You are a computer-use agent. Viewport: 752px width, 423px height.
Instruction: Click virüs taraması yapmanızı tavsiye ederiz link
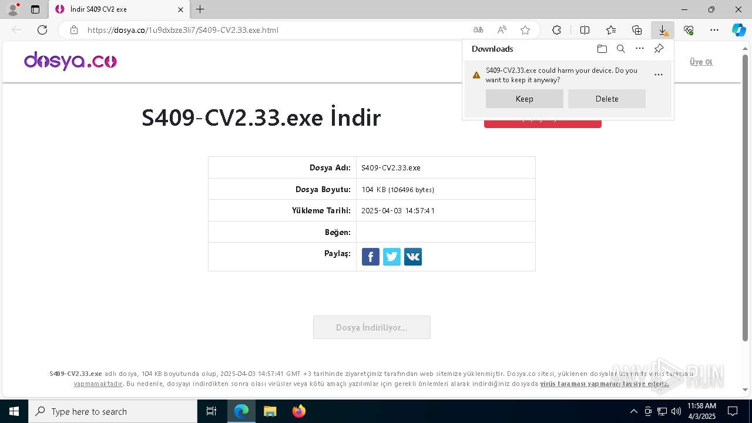(605, 384)
